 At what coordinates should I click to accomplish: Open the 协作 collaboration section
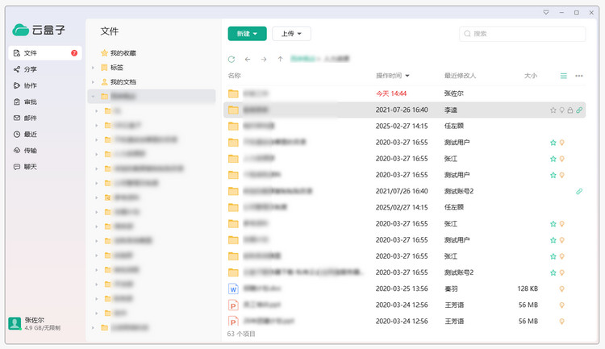click(26, 85)
